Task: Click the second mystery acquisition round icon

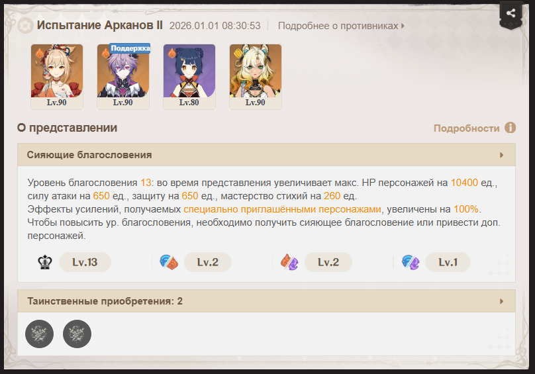Action: point(77,334)
